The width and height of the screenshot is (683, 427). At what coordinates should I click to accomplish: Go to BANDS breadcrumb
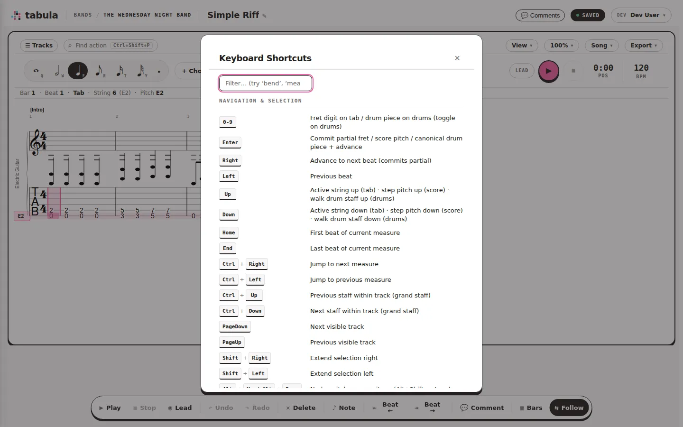coord(83,15)
